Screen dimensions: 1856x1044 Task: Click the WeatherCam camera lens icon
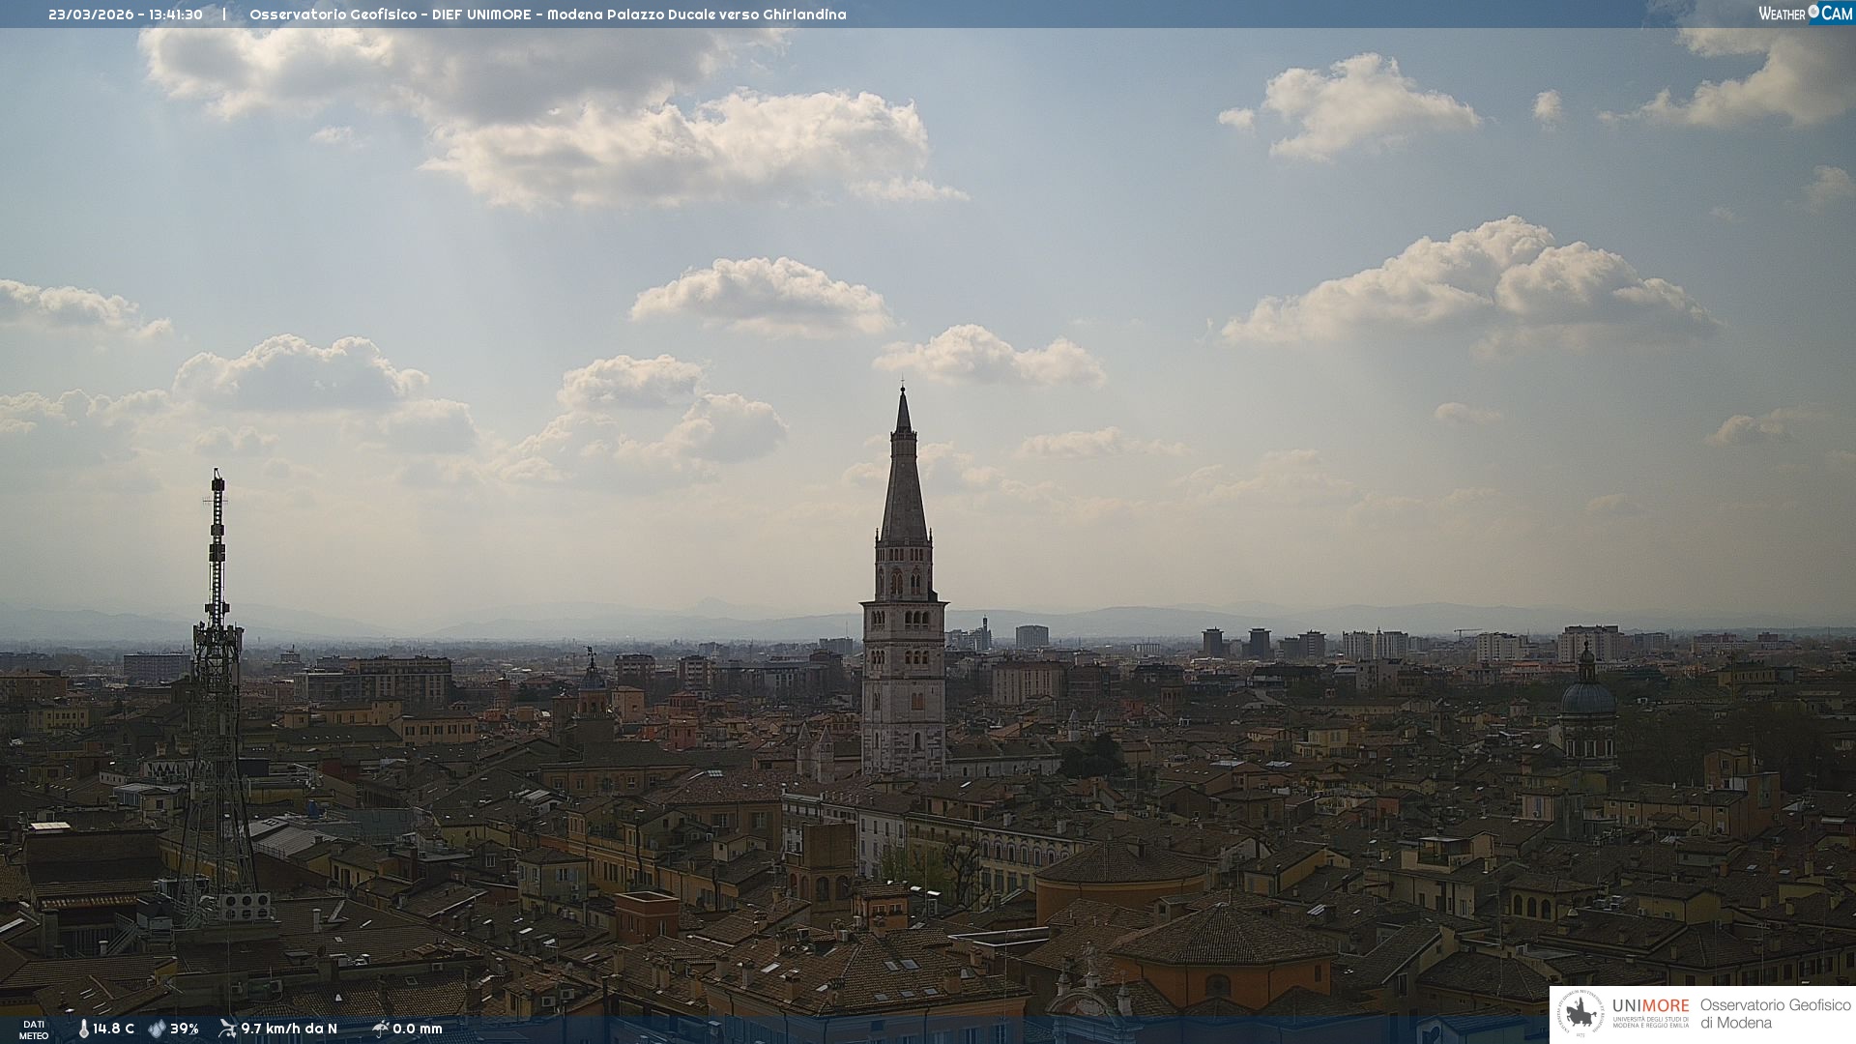(1813, 12)
